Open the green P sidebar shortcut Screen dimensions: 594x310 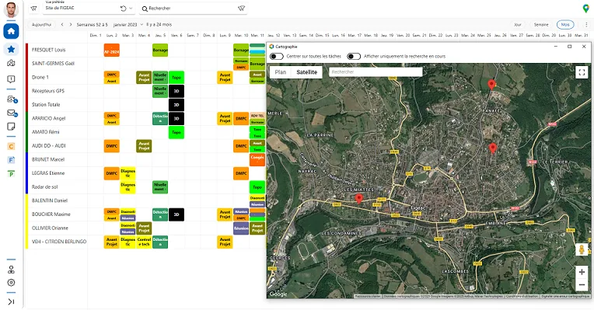pyautogui.click(x=11, y=174)
